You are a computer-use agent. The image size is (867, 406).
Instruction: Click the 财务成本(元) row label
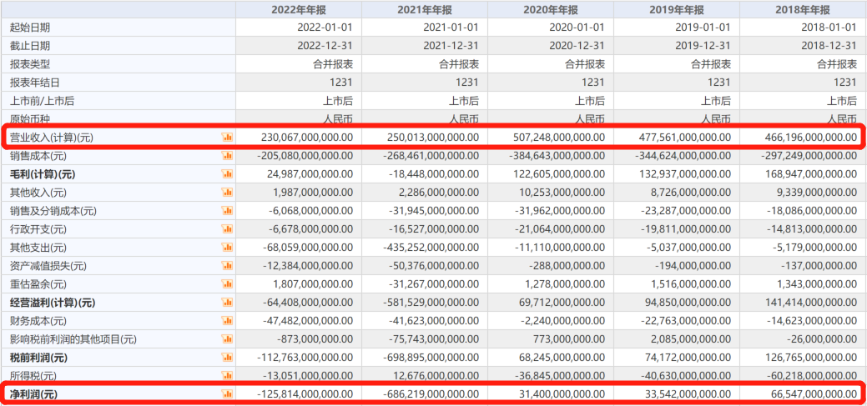(39, 321)
